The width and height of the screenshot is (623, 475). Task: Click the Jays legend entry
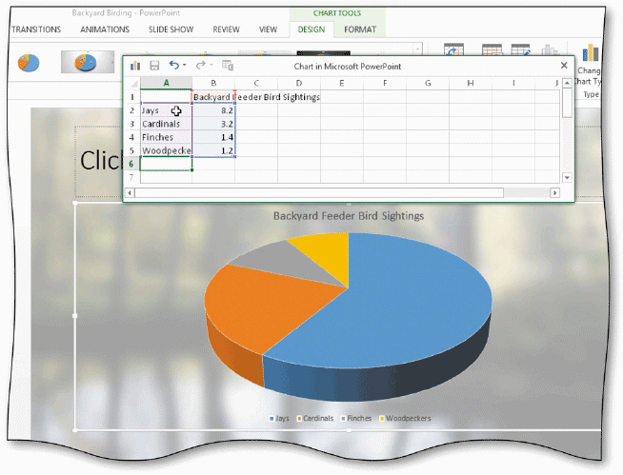[279, 418]
